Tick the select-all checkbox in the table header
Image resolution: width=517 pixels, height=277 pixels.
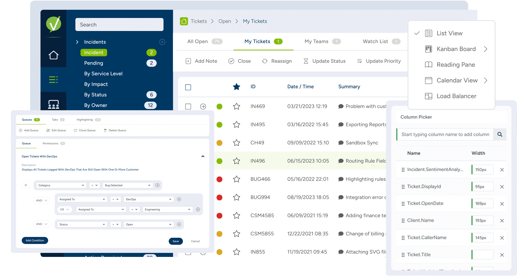[188, 87]
